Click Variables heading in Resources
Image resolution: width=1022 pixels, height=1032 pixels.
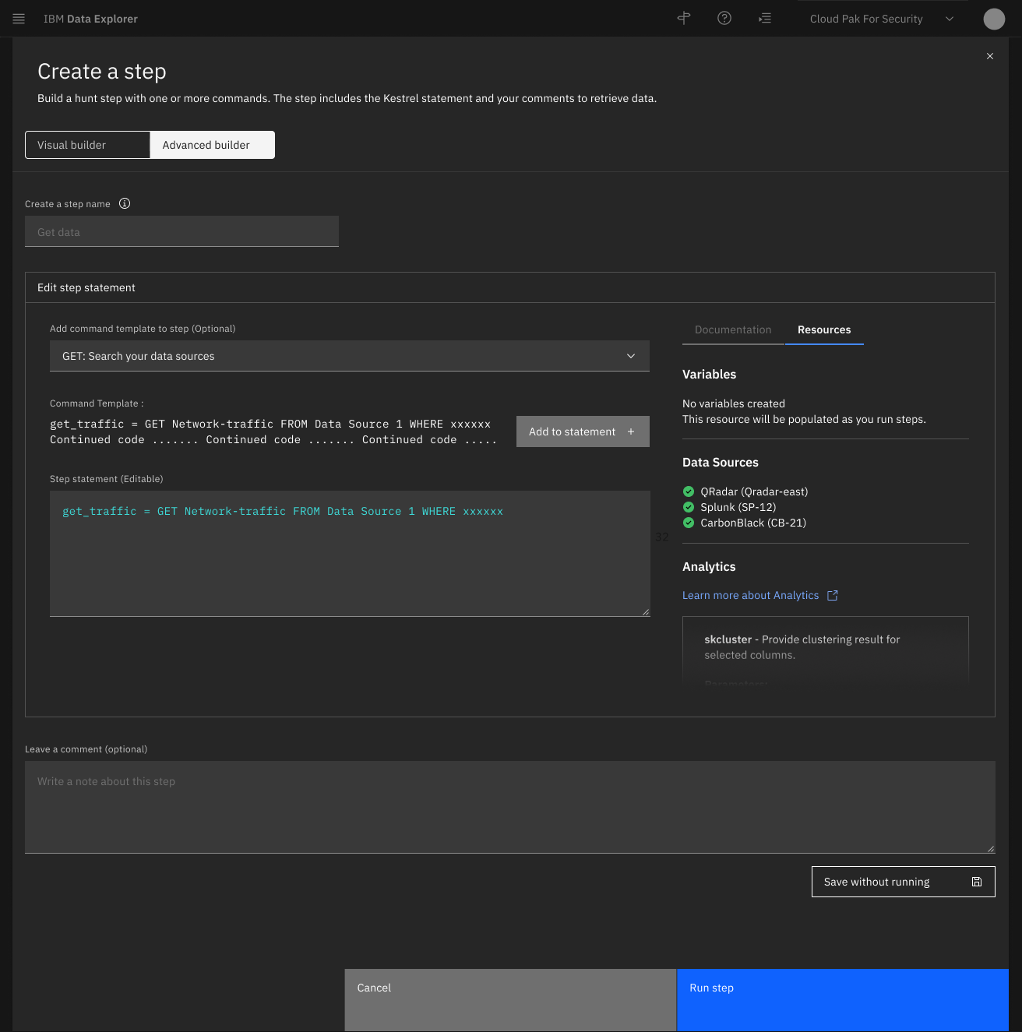[x=709, y=374]
